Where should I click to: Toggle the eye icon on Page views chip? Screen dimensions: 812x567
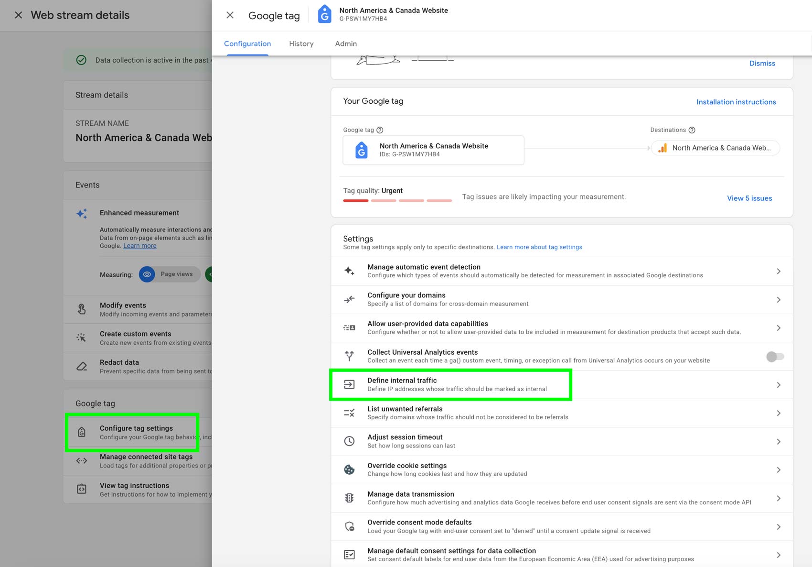click(x=147, y=274)
